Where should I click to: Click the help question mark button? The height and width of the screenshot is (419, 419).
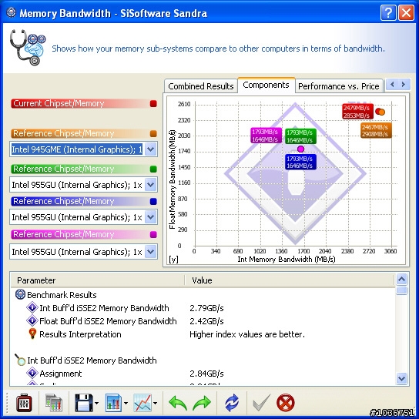388,12
